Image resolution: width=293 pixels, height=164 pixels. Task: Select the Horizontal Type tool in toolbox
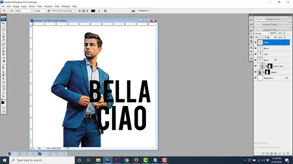tap(3, 75)
